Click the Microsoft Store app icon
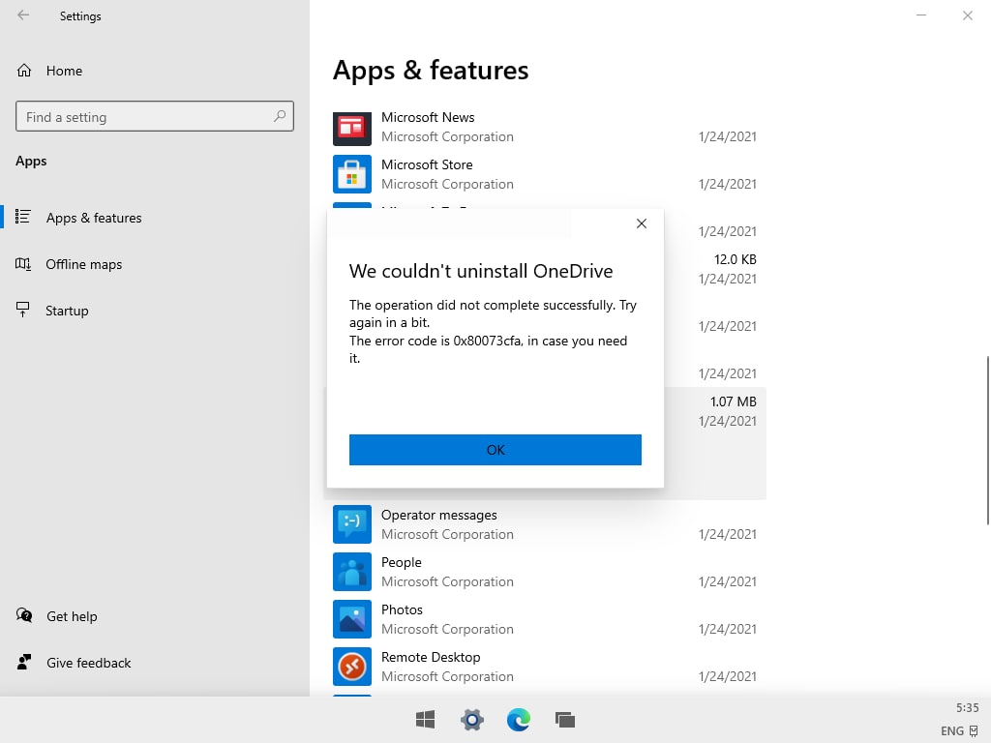This screenshot has height=743, width=991. [352, 174]
